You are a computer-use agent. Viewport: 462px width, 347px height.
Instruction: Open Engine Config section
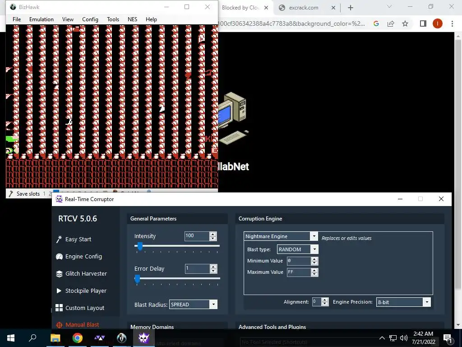pos(79,257)
